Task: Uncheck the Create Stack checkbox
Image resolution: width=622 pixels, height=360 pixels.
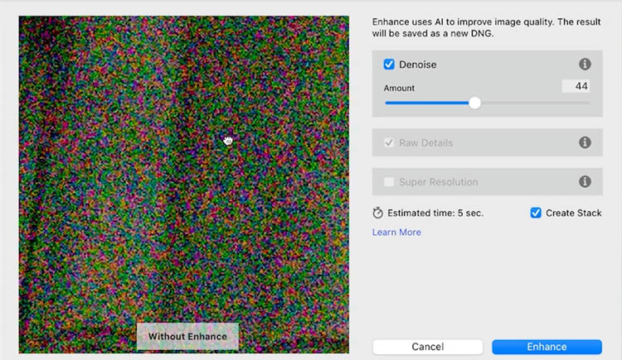Action: [x=536, y=213]
